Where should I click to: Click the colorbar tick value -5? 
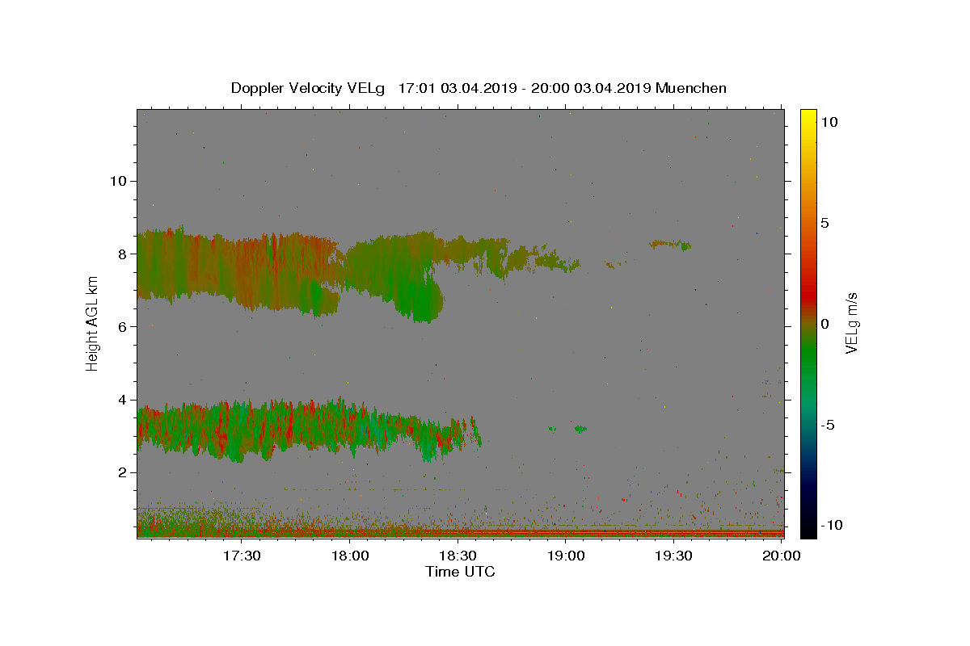829,425
